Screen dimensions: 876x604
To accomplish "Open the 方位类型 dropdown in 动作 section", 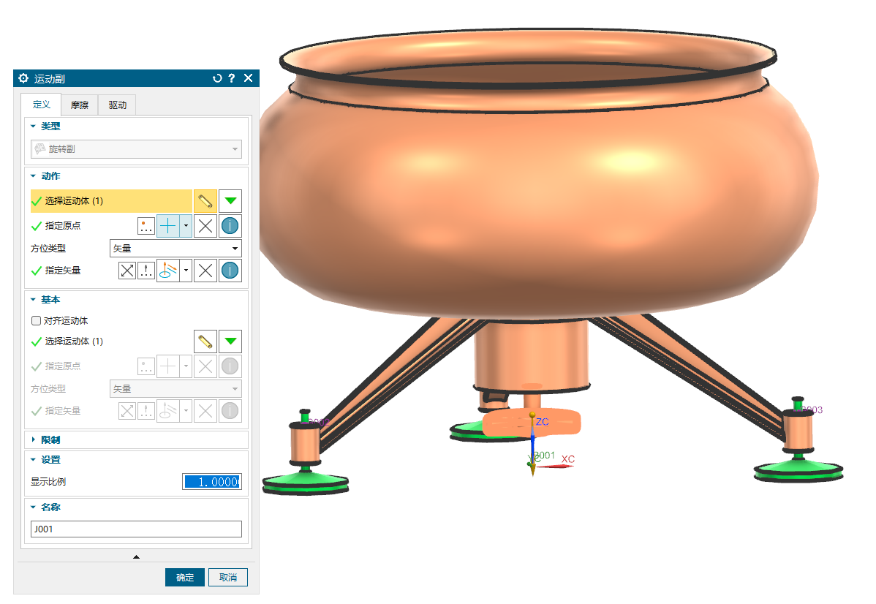I will coord(175,249).
